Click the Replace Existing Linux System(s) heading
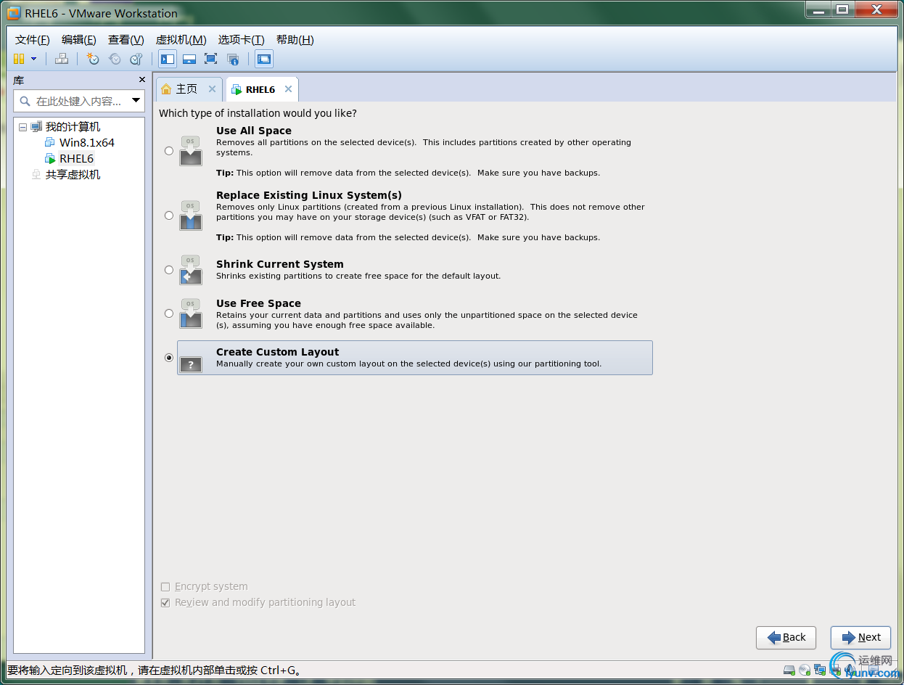 [x=309, y=195]
